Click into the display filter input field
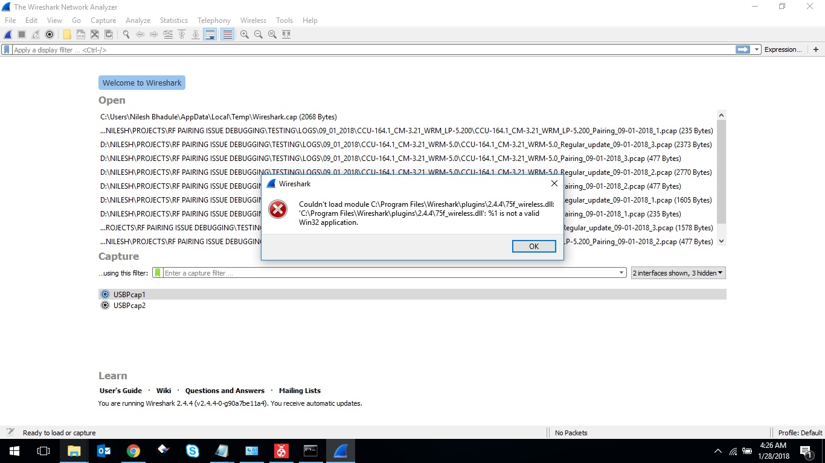The width and height of the screenshot is (825, 463). [373, 50]
